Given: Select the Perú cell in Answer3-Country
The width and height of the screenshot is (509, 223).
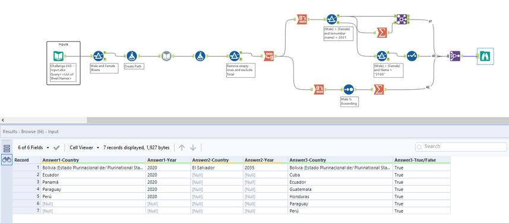Looking at the screenshot, I should pos(340,211).
